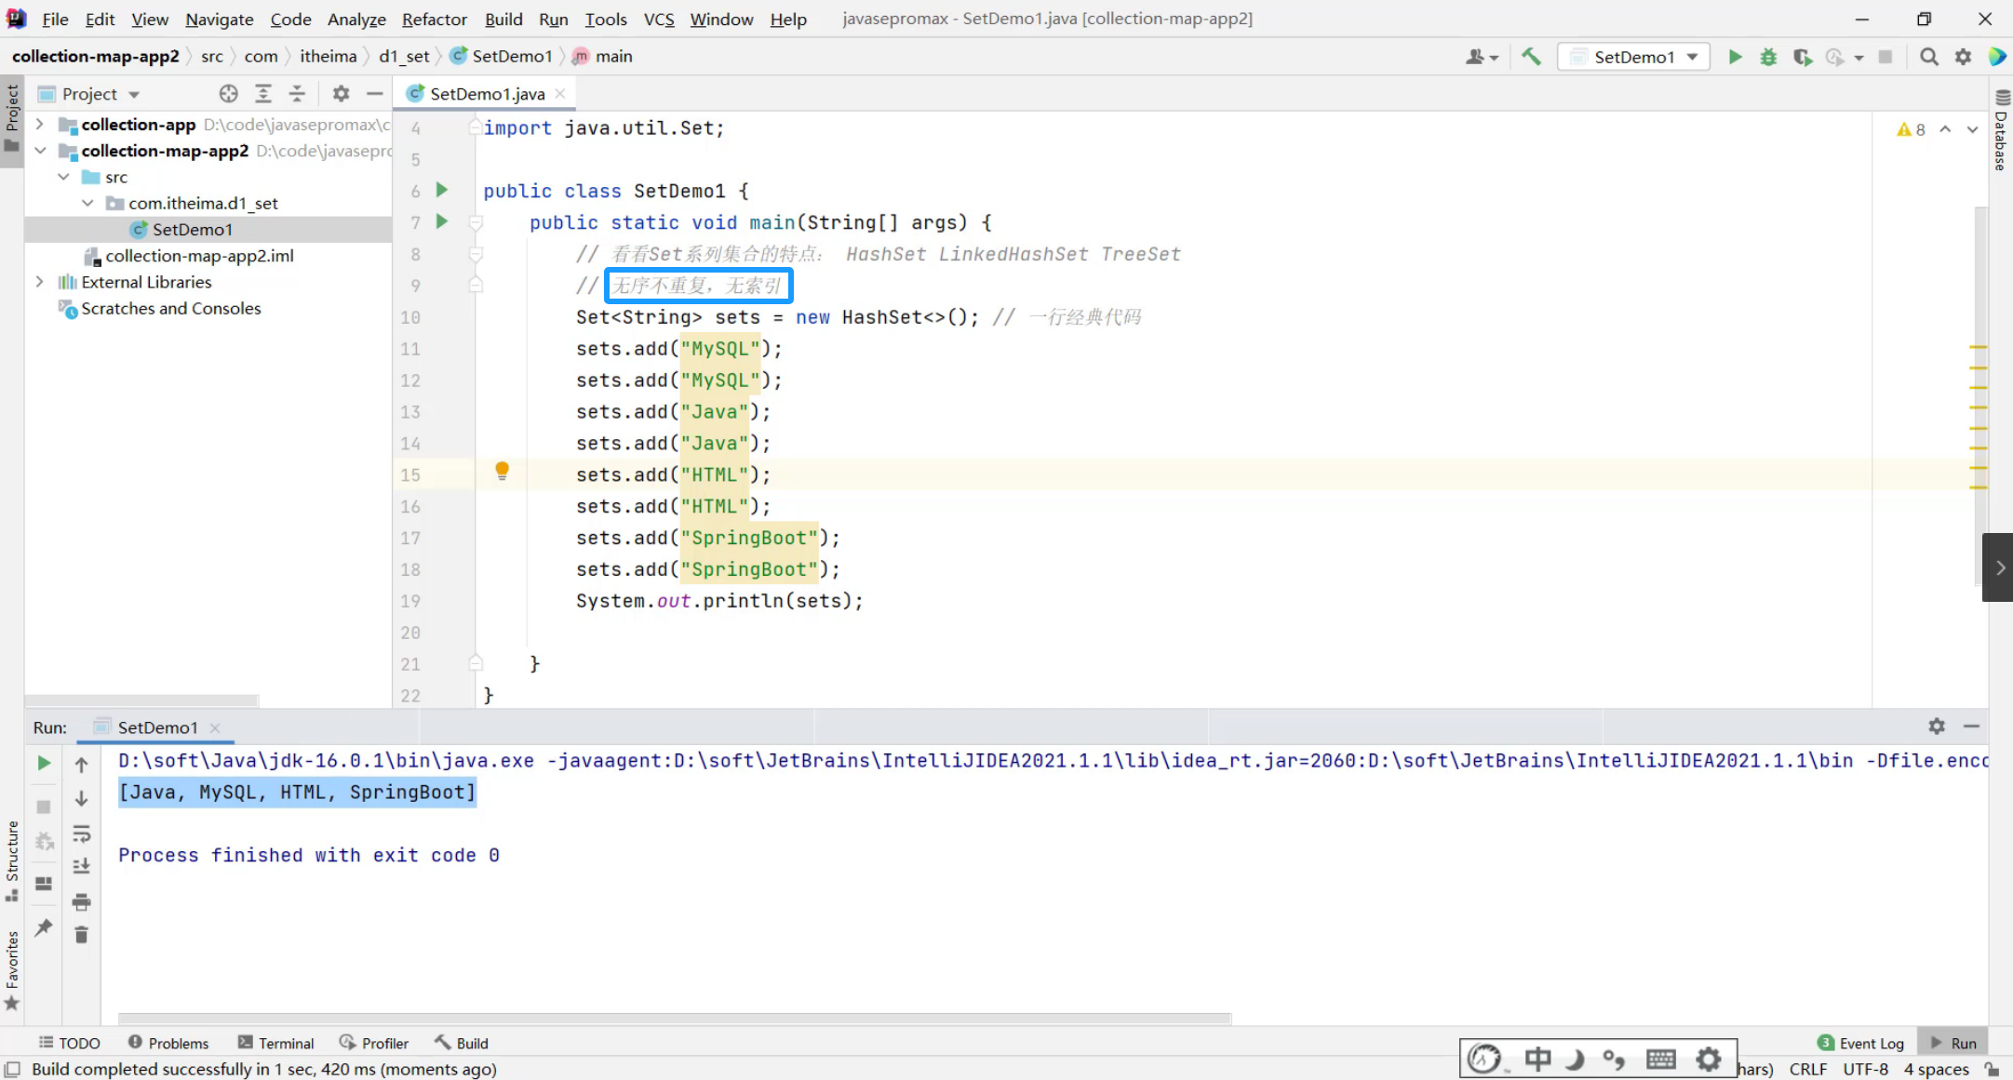Start debugging with the bug icon
Image resolution: width=2013 pixels, height=1080 pixels.
click(1768, 57)
